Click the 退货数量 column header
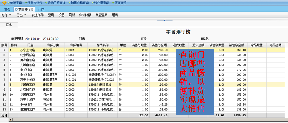The image size is (288, 123). [x=179, y=45]
